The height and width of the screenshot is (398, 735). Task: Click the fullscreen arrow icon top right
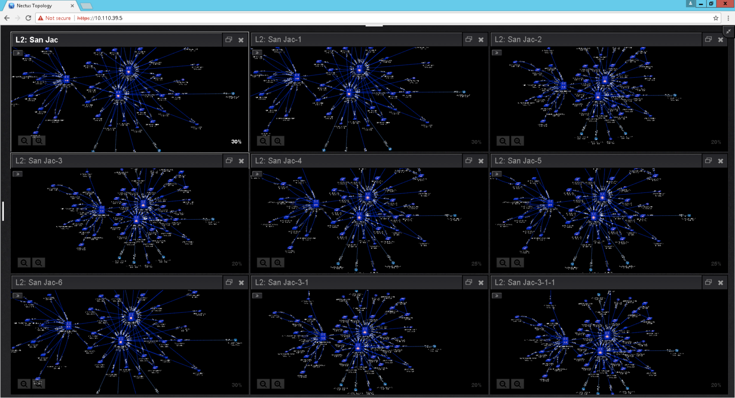tap(729, 31)
